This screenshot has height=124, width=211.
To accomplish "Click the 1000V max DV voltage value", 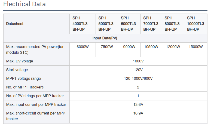I will tap(138, 61).
